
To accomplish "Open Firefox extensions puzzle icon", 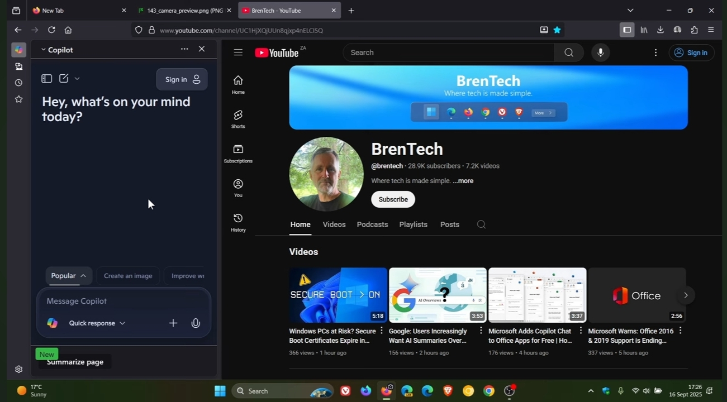I will point(694,30).
